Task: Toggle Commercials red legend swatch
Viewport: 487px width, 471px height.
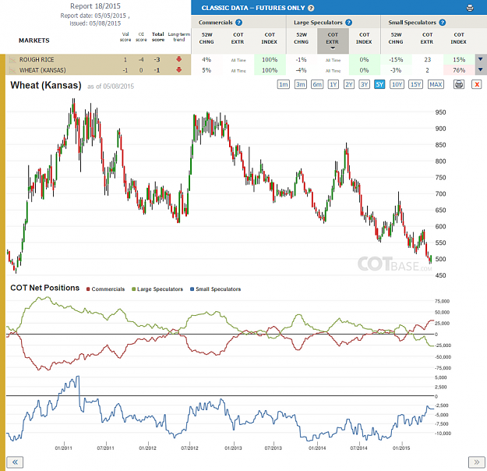Action: [x=88, y=289]
